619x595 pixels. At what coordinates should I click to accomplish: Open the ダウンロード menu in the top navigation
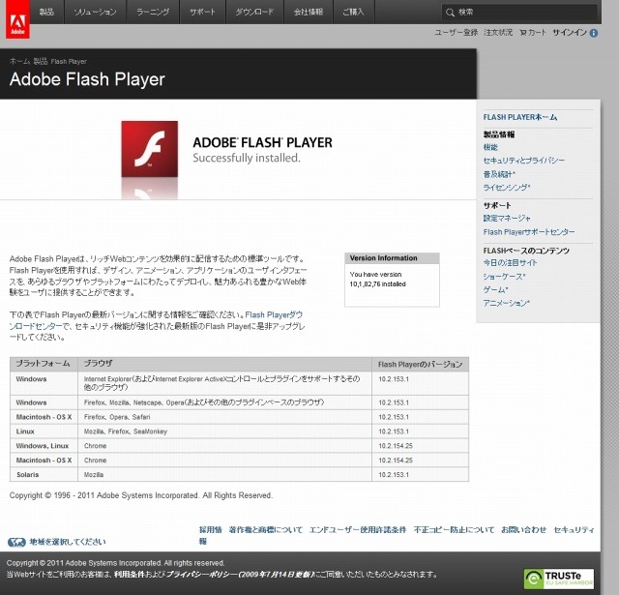[x=254, y=13]
